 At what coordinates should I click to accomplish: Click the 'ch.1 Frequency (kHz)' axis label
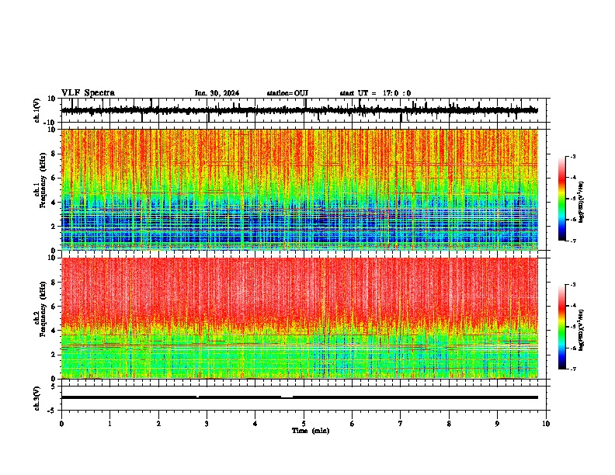tap(40, 182)
